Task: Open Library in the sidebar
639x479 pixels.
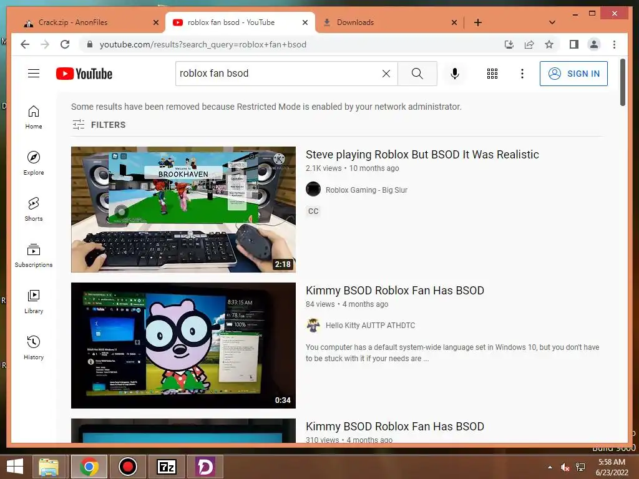Action: click(34, 301)
